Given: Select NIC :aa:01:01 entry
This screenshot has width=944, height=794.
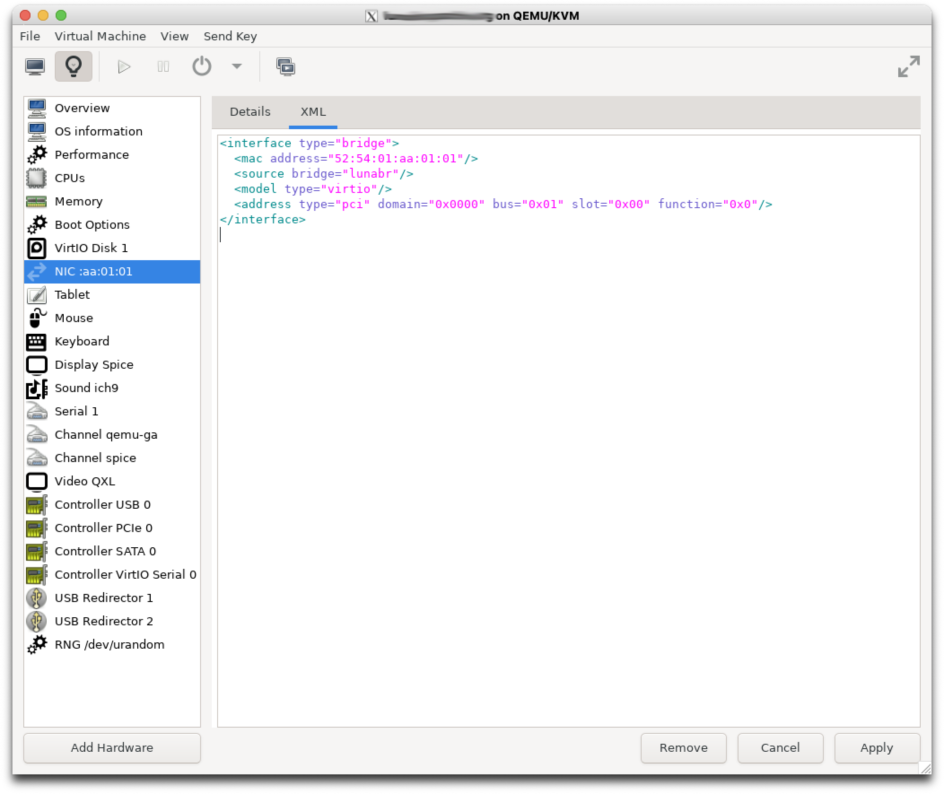Looking at the screenshot, I should pos(113,271).
